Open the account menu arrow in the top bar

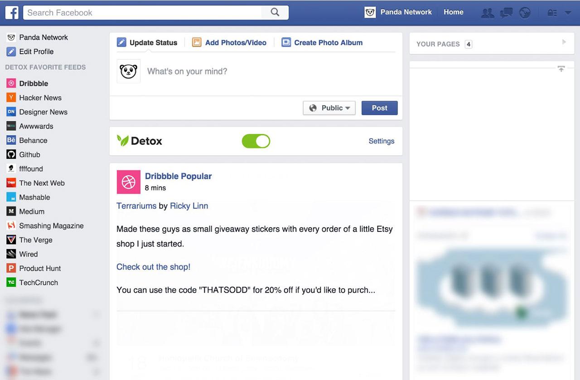point(568,13)
